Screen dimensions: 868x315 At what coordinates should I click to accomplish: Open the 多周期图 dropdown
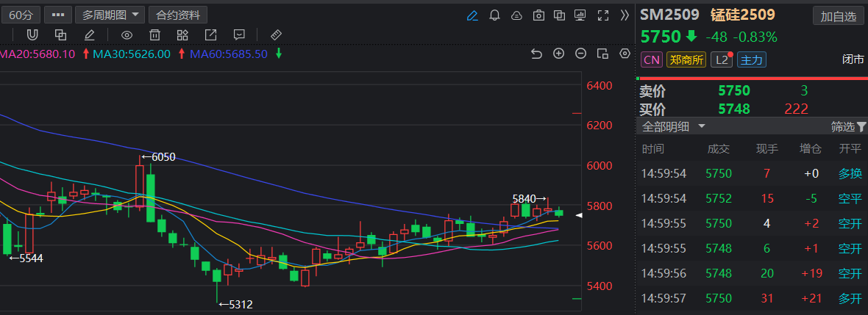point(110,15)
